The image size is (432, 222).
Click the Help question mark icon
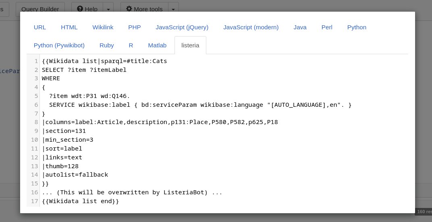pos(80,9)
